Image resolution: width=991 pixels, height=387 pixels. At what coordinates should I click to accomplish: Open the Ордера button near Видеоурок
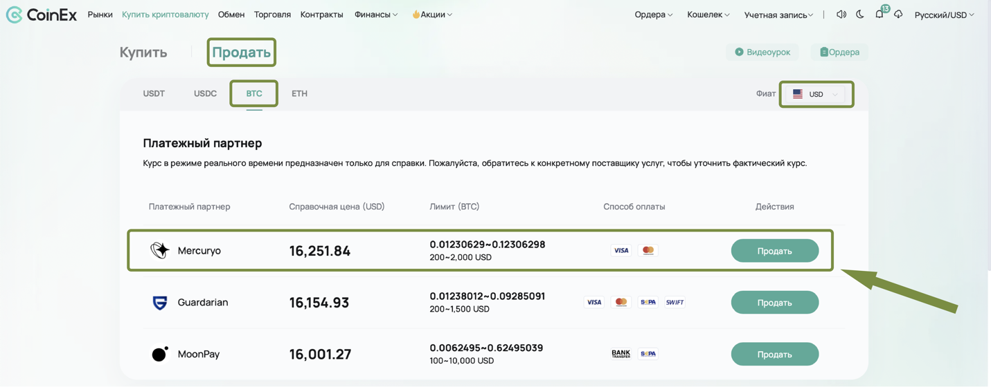pyautogui.click(x=839, y=52)
